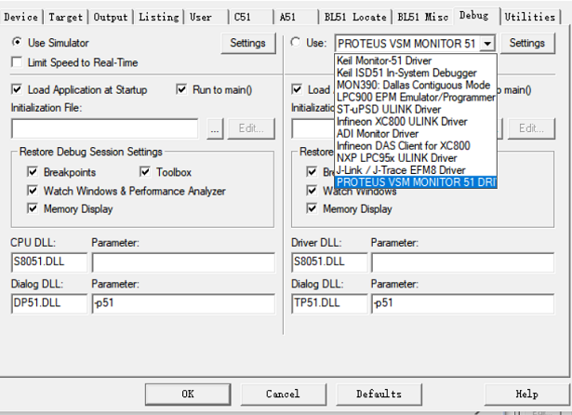Image resolution: width=572 pixels, height=415 pixels.
Task: Collapse the debug driver dropdown arrow
Action: tap(487, 44)
